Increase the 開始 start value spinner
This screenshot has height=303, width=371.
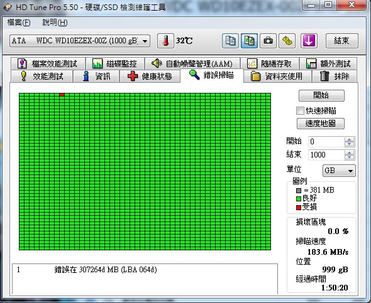[x=349, y=139]
